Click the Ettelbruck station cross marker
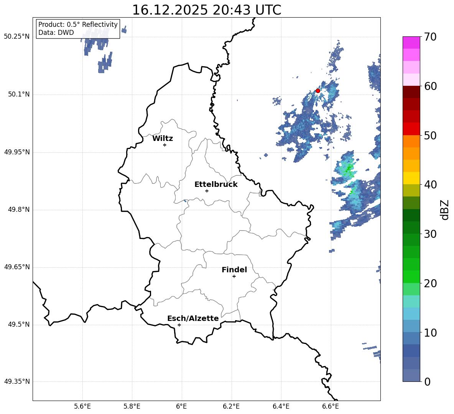Image resolution: width=454 pixels, height=414 pixels. pos(207,191)
